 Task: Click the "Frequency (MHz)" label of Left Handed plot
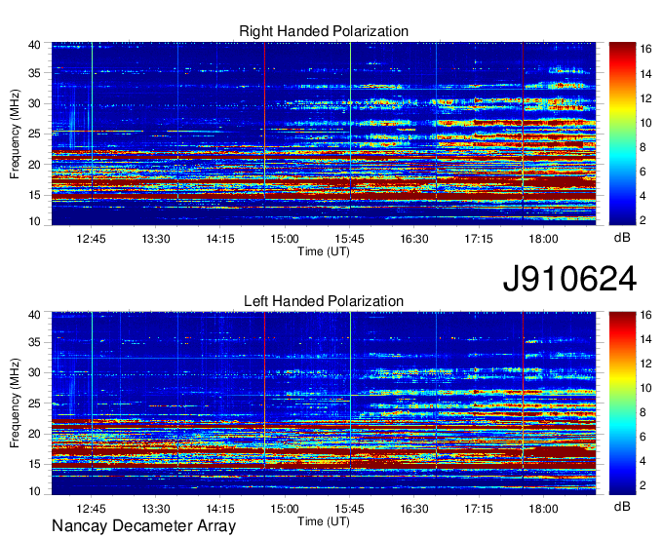(x=15, y=403)
